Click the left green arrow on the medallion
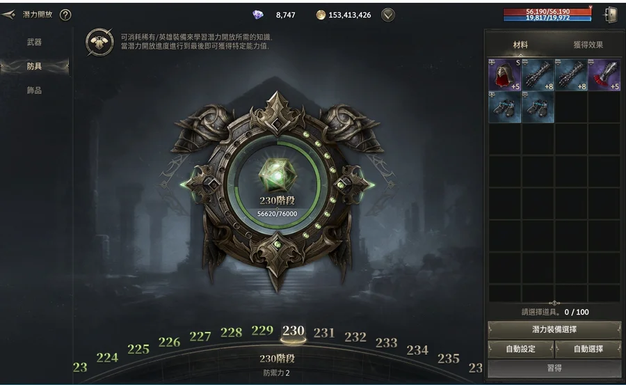 tap(185, 184)
